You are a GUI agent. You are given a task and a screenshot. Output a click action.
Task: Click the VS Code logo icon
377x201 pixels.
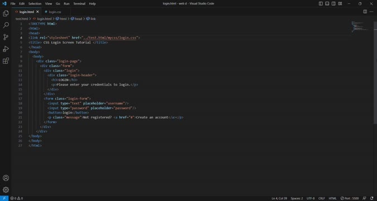[x=4, y=3]
